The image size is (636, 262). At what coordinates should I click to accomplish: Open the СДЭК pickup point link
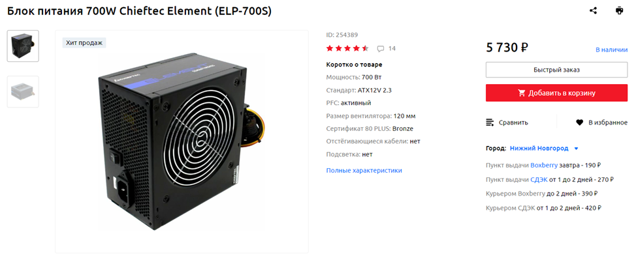pos(539,179)
